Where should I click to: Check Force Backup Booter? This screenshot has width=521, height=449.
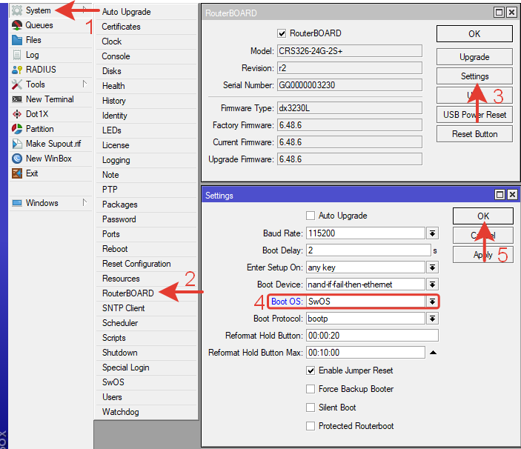[311, 389]
